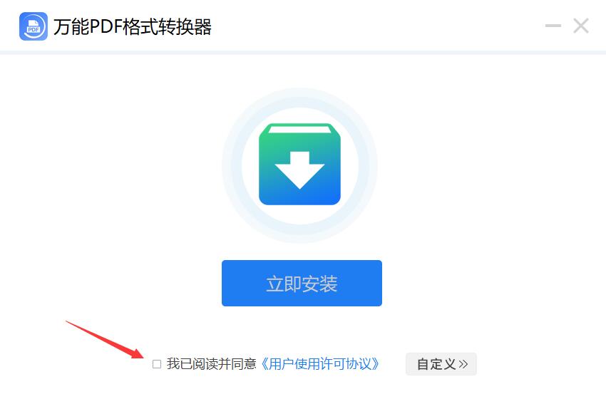Image resolution: width=606 pixels, height=394 pixels.
Task: Click the 立即安装 text on blue button
Action: (302, 284)
